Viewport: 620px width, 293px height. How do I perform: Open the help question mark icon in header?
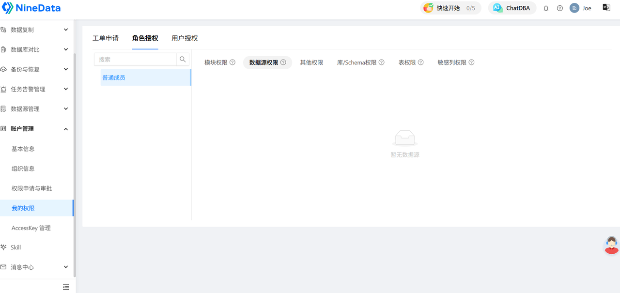tap(560, 8)
